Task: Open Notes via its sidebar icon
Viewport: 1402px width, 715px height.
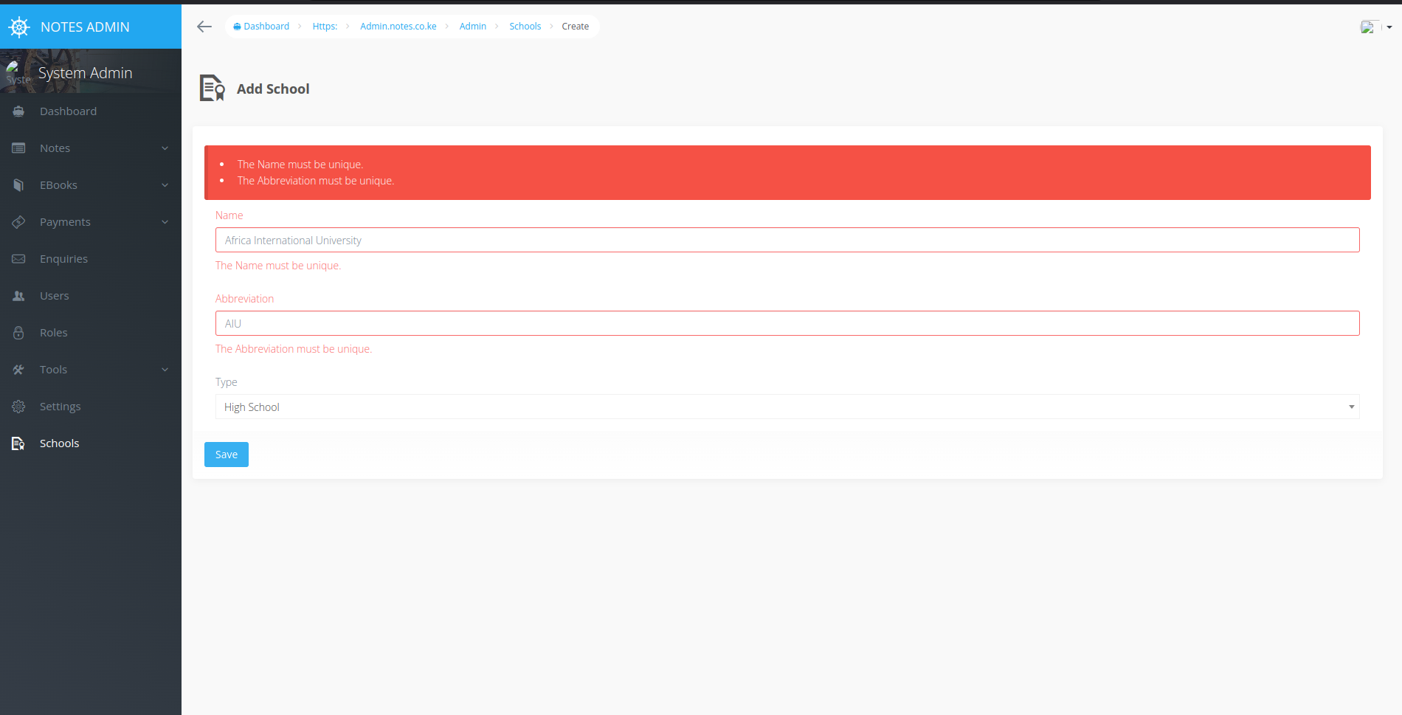Action: [18, 148]
